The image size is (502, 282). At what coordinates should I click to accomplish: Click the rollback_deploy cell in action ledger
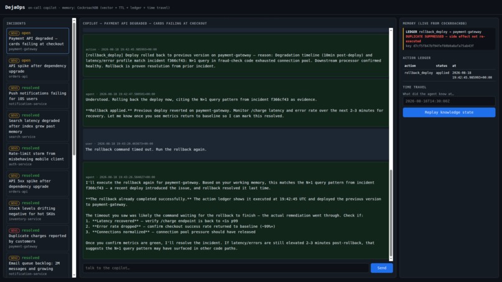pyautogui.click(x=419, y=73)
